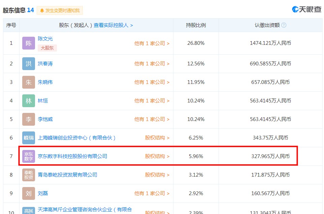Click 陈文光 purple avatar icon

pyautogui.click(x=29, y=43)
